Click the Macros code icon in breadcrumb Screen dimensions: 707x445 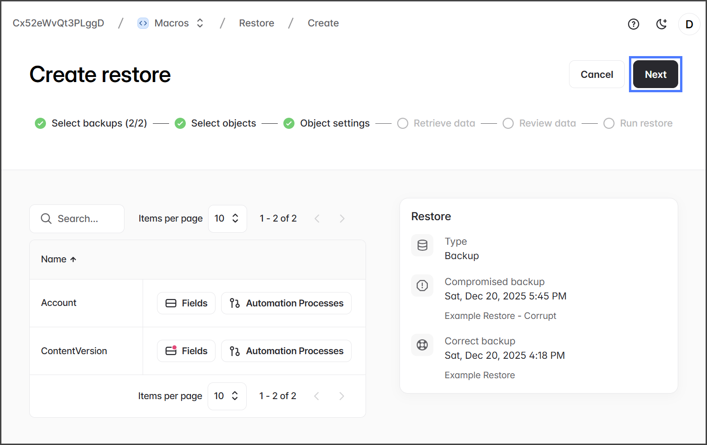pos(143,23)
